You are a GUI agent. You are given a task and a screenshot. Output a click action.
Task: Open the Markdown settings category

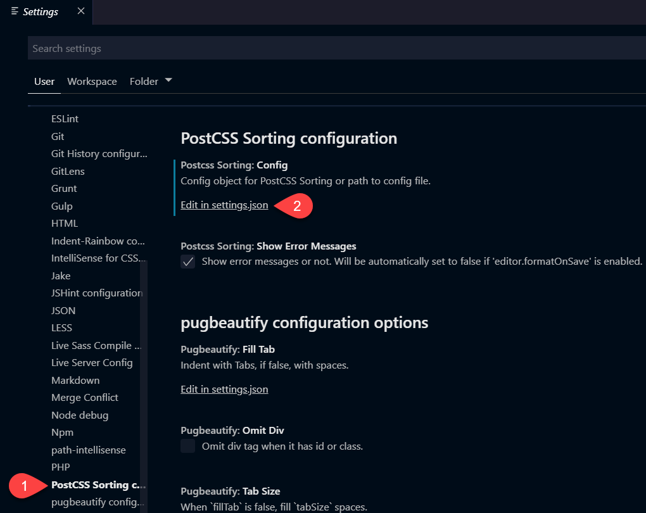pos(75,380)
